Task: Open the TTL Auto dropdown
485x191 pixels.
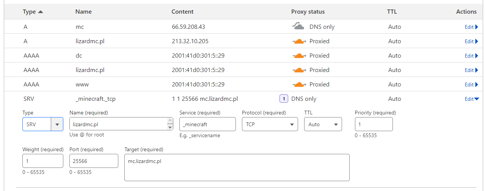Action: [323, 124]
